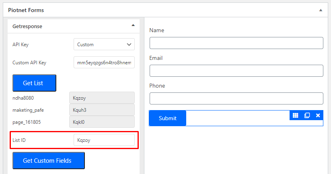This screenshot has width=331, height=174.
Task: Click the List ID input field
Action: (104, 140)
